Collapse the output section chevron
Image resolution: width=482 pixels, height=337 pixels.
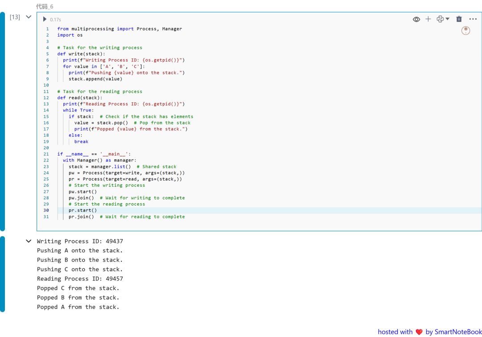tap(29, 241)
